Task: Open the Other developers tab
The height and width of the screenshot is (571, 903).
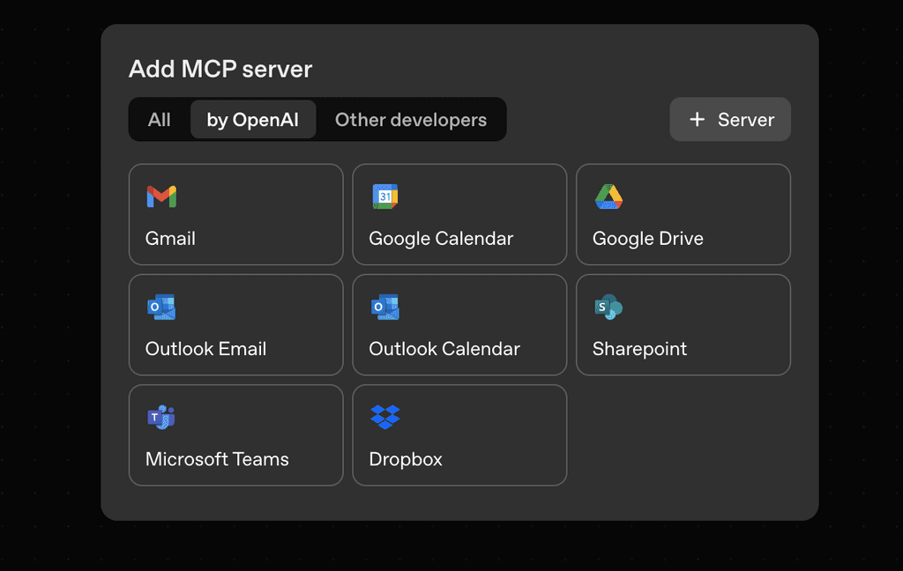Action: (411, 119)
